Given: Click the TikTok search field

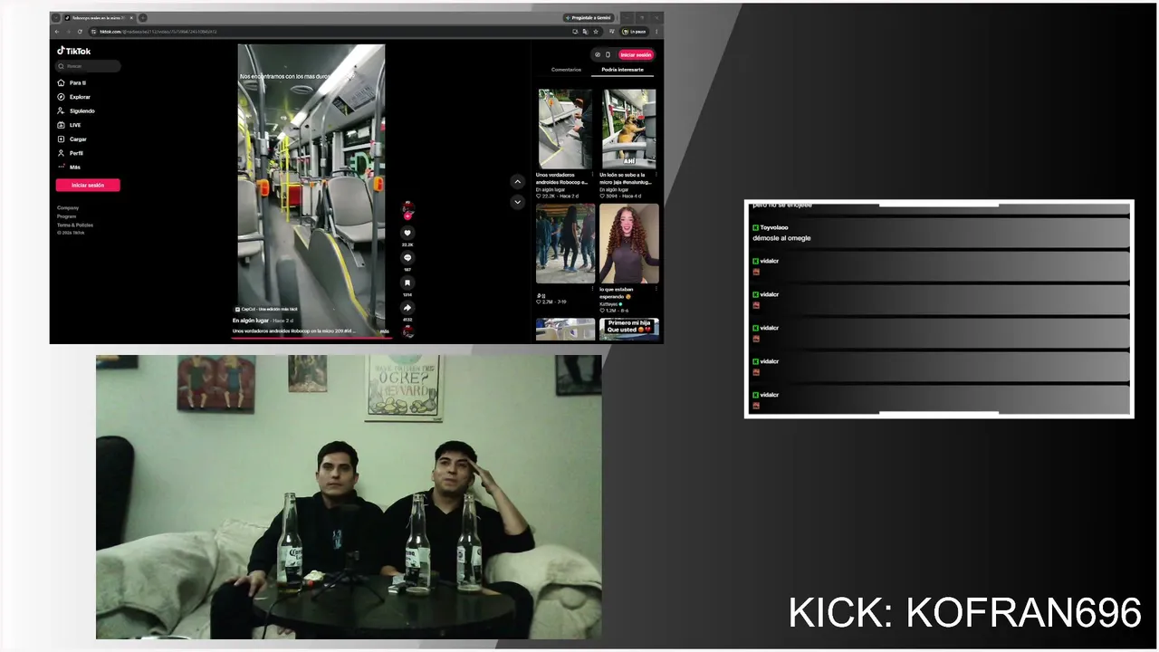Looking at the screenshot, I should tap(89, 66).
